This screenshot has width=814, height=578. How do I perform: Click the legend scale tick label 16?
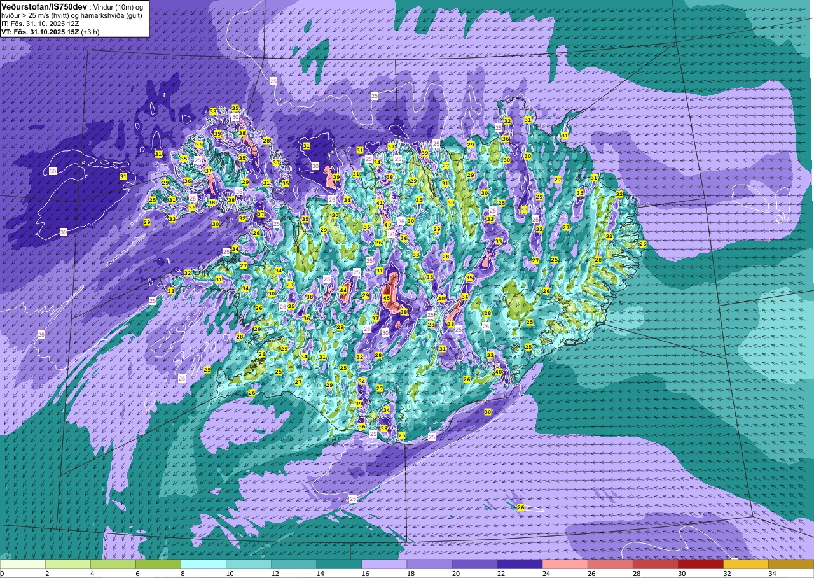tap(364, 574)
